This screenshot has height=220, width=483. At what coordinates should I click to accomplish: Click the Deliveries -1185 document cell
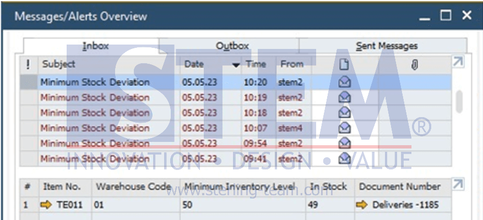pos(403,205)
